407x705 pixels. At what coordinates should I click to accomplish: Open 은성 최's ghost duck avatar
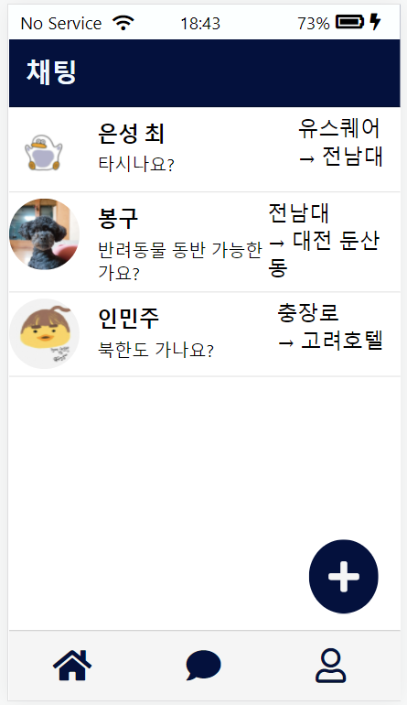(44, 152)
